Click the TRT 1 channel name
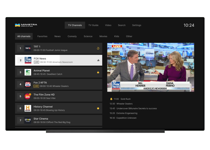The width and height of the screenshot is (210, 150). pyautogui.click(x=37, y=47)
